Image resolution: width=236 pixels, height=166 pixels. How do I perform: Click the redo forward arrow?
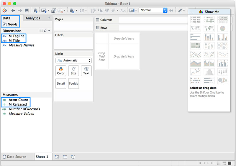(20, 10)
